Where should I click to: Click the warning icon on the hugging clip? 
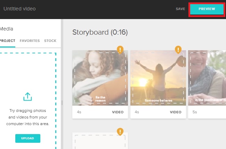(x=120, y=50)
